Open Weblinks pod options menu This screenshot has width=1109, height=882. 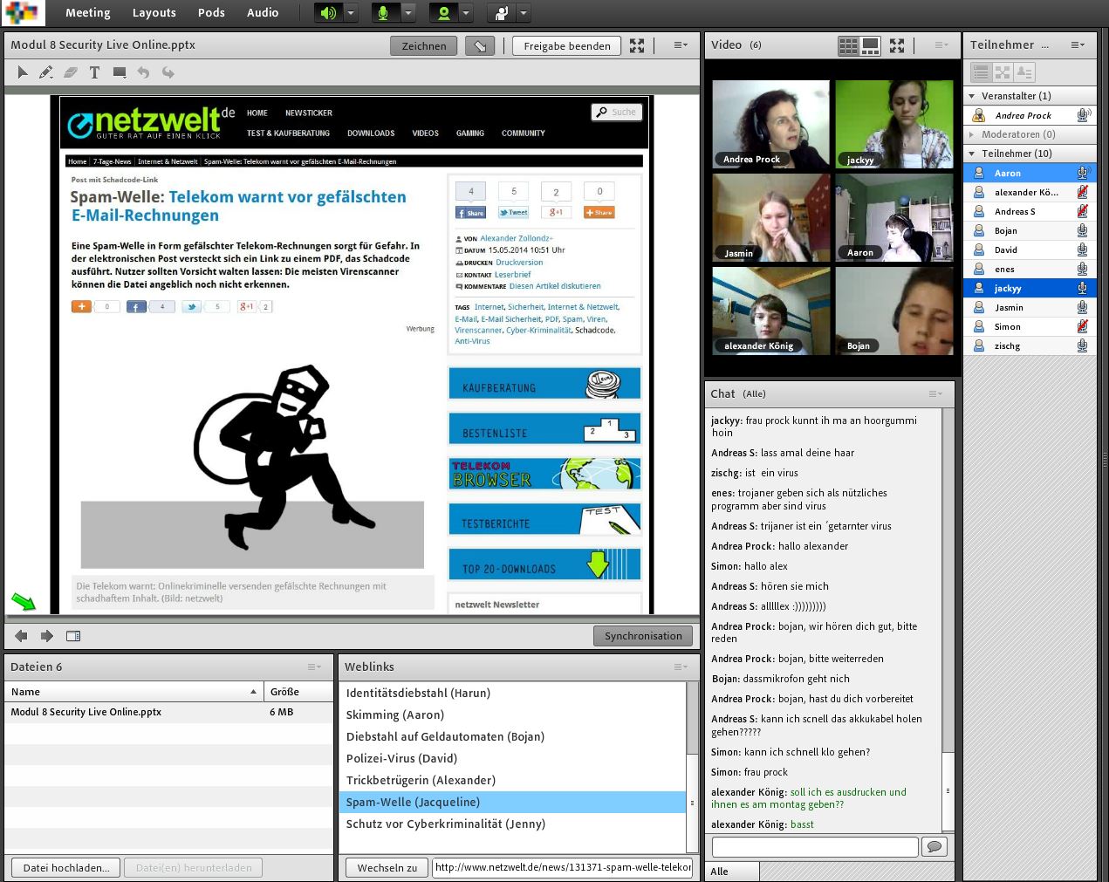click(x=681, y=667)
